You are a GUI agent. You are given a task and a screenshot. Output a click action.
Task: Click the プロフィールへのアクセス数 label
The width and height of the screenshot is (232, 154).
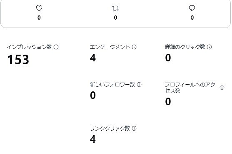click(x=190, y=88)
